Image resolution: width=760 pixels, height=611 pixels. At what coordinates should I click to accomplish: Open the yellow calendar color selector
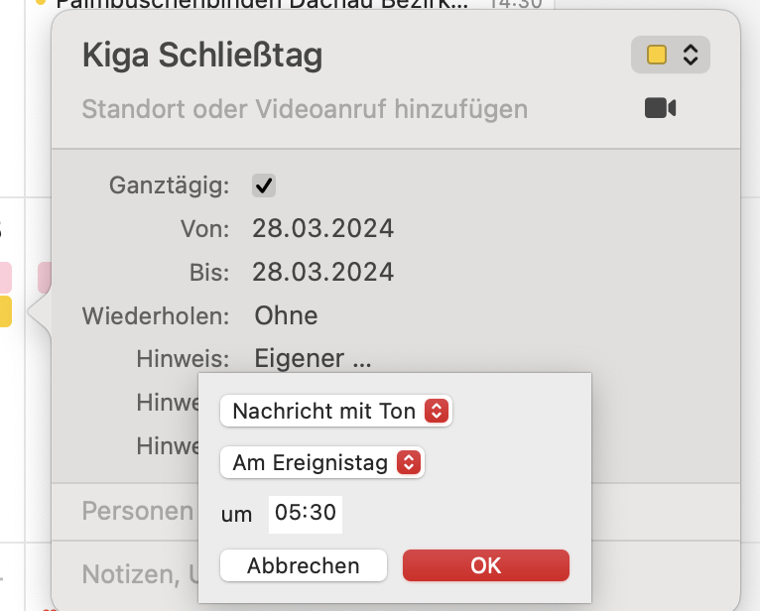click(x=671, y=56)
